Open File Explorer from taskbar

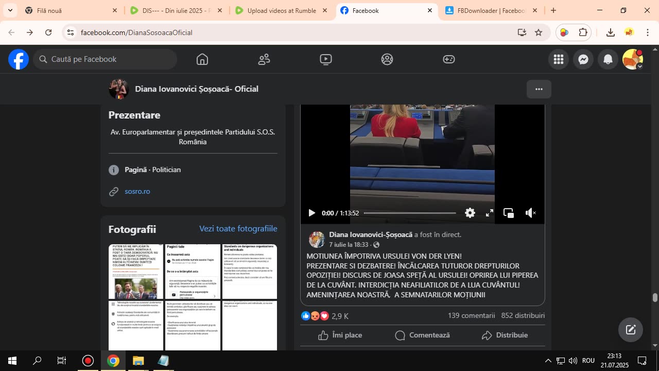pos(138,361)
